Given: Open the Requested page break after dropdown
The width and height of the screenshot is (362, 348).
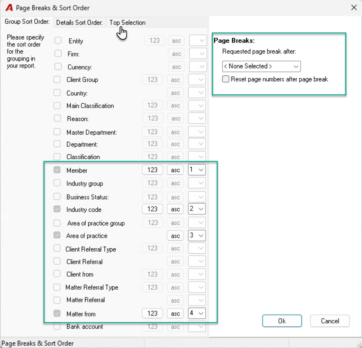Looking at the screenshot, I should tap(261, 67).
